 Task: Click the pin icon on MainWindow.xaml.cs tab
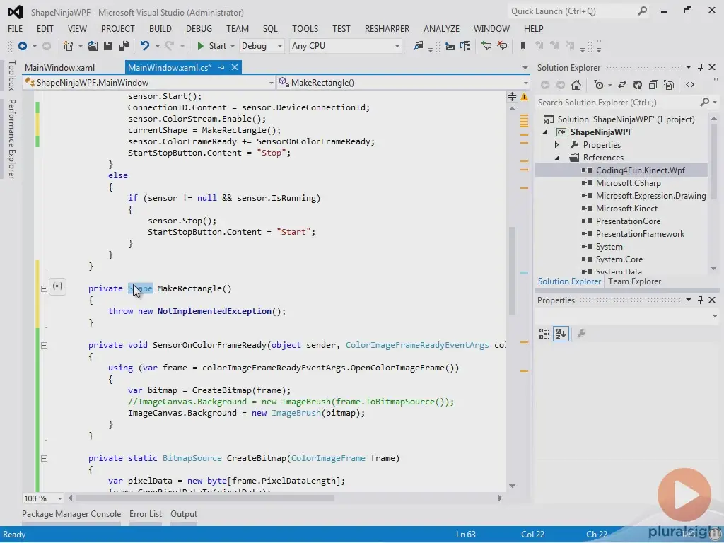pyautogui.click(x=221, y=67)
